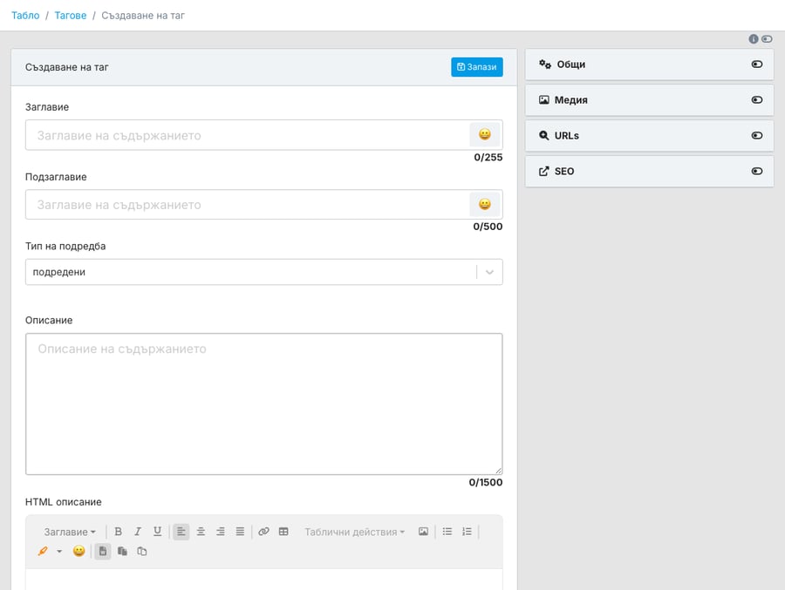
Task: Toggle the SEO panel switch
Action: pyautogui.click(x=757, y=171)
